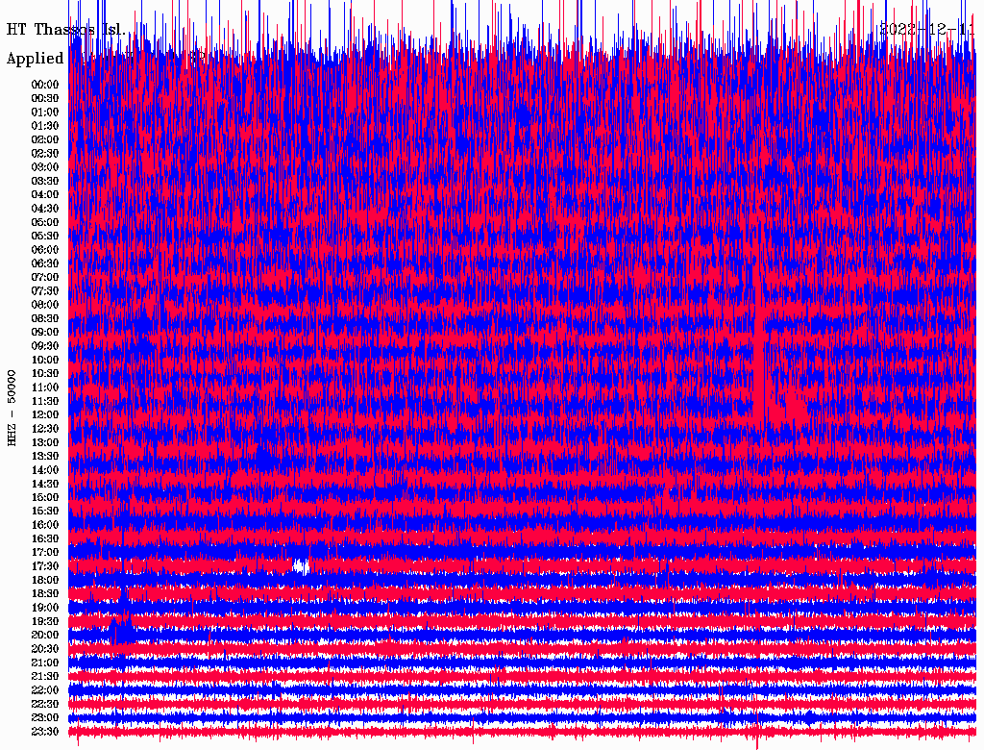
Task: Select the 08:30 time label
Action: coord(45,318)
